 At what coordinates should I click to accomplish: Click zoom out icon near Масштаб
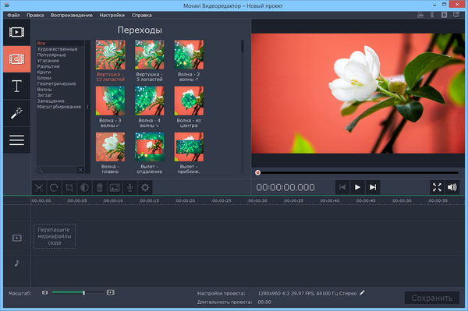(x=44, y=293)
